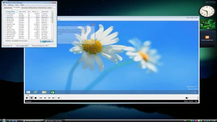Image resolution: width=217 pixels, height=122 pixels.
Task: Click the seek bar above the playback buttons
Action: tap(112, 95)
